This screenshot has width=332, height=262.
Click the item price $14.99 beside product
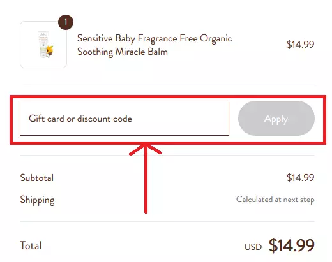click(300, 45)
